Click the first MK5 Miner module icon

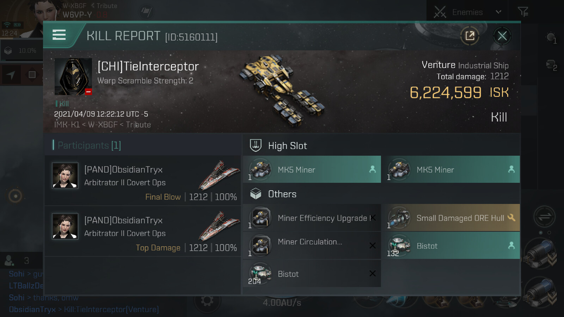(260, 169)
